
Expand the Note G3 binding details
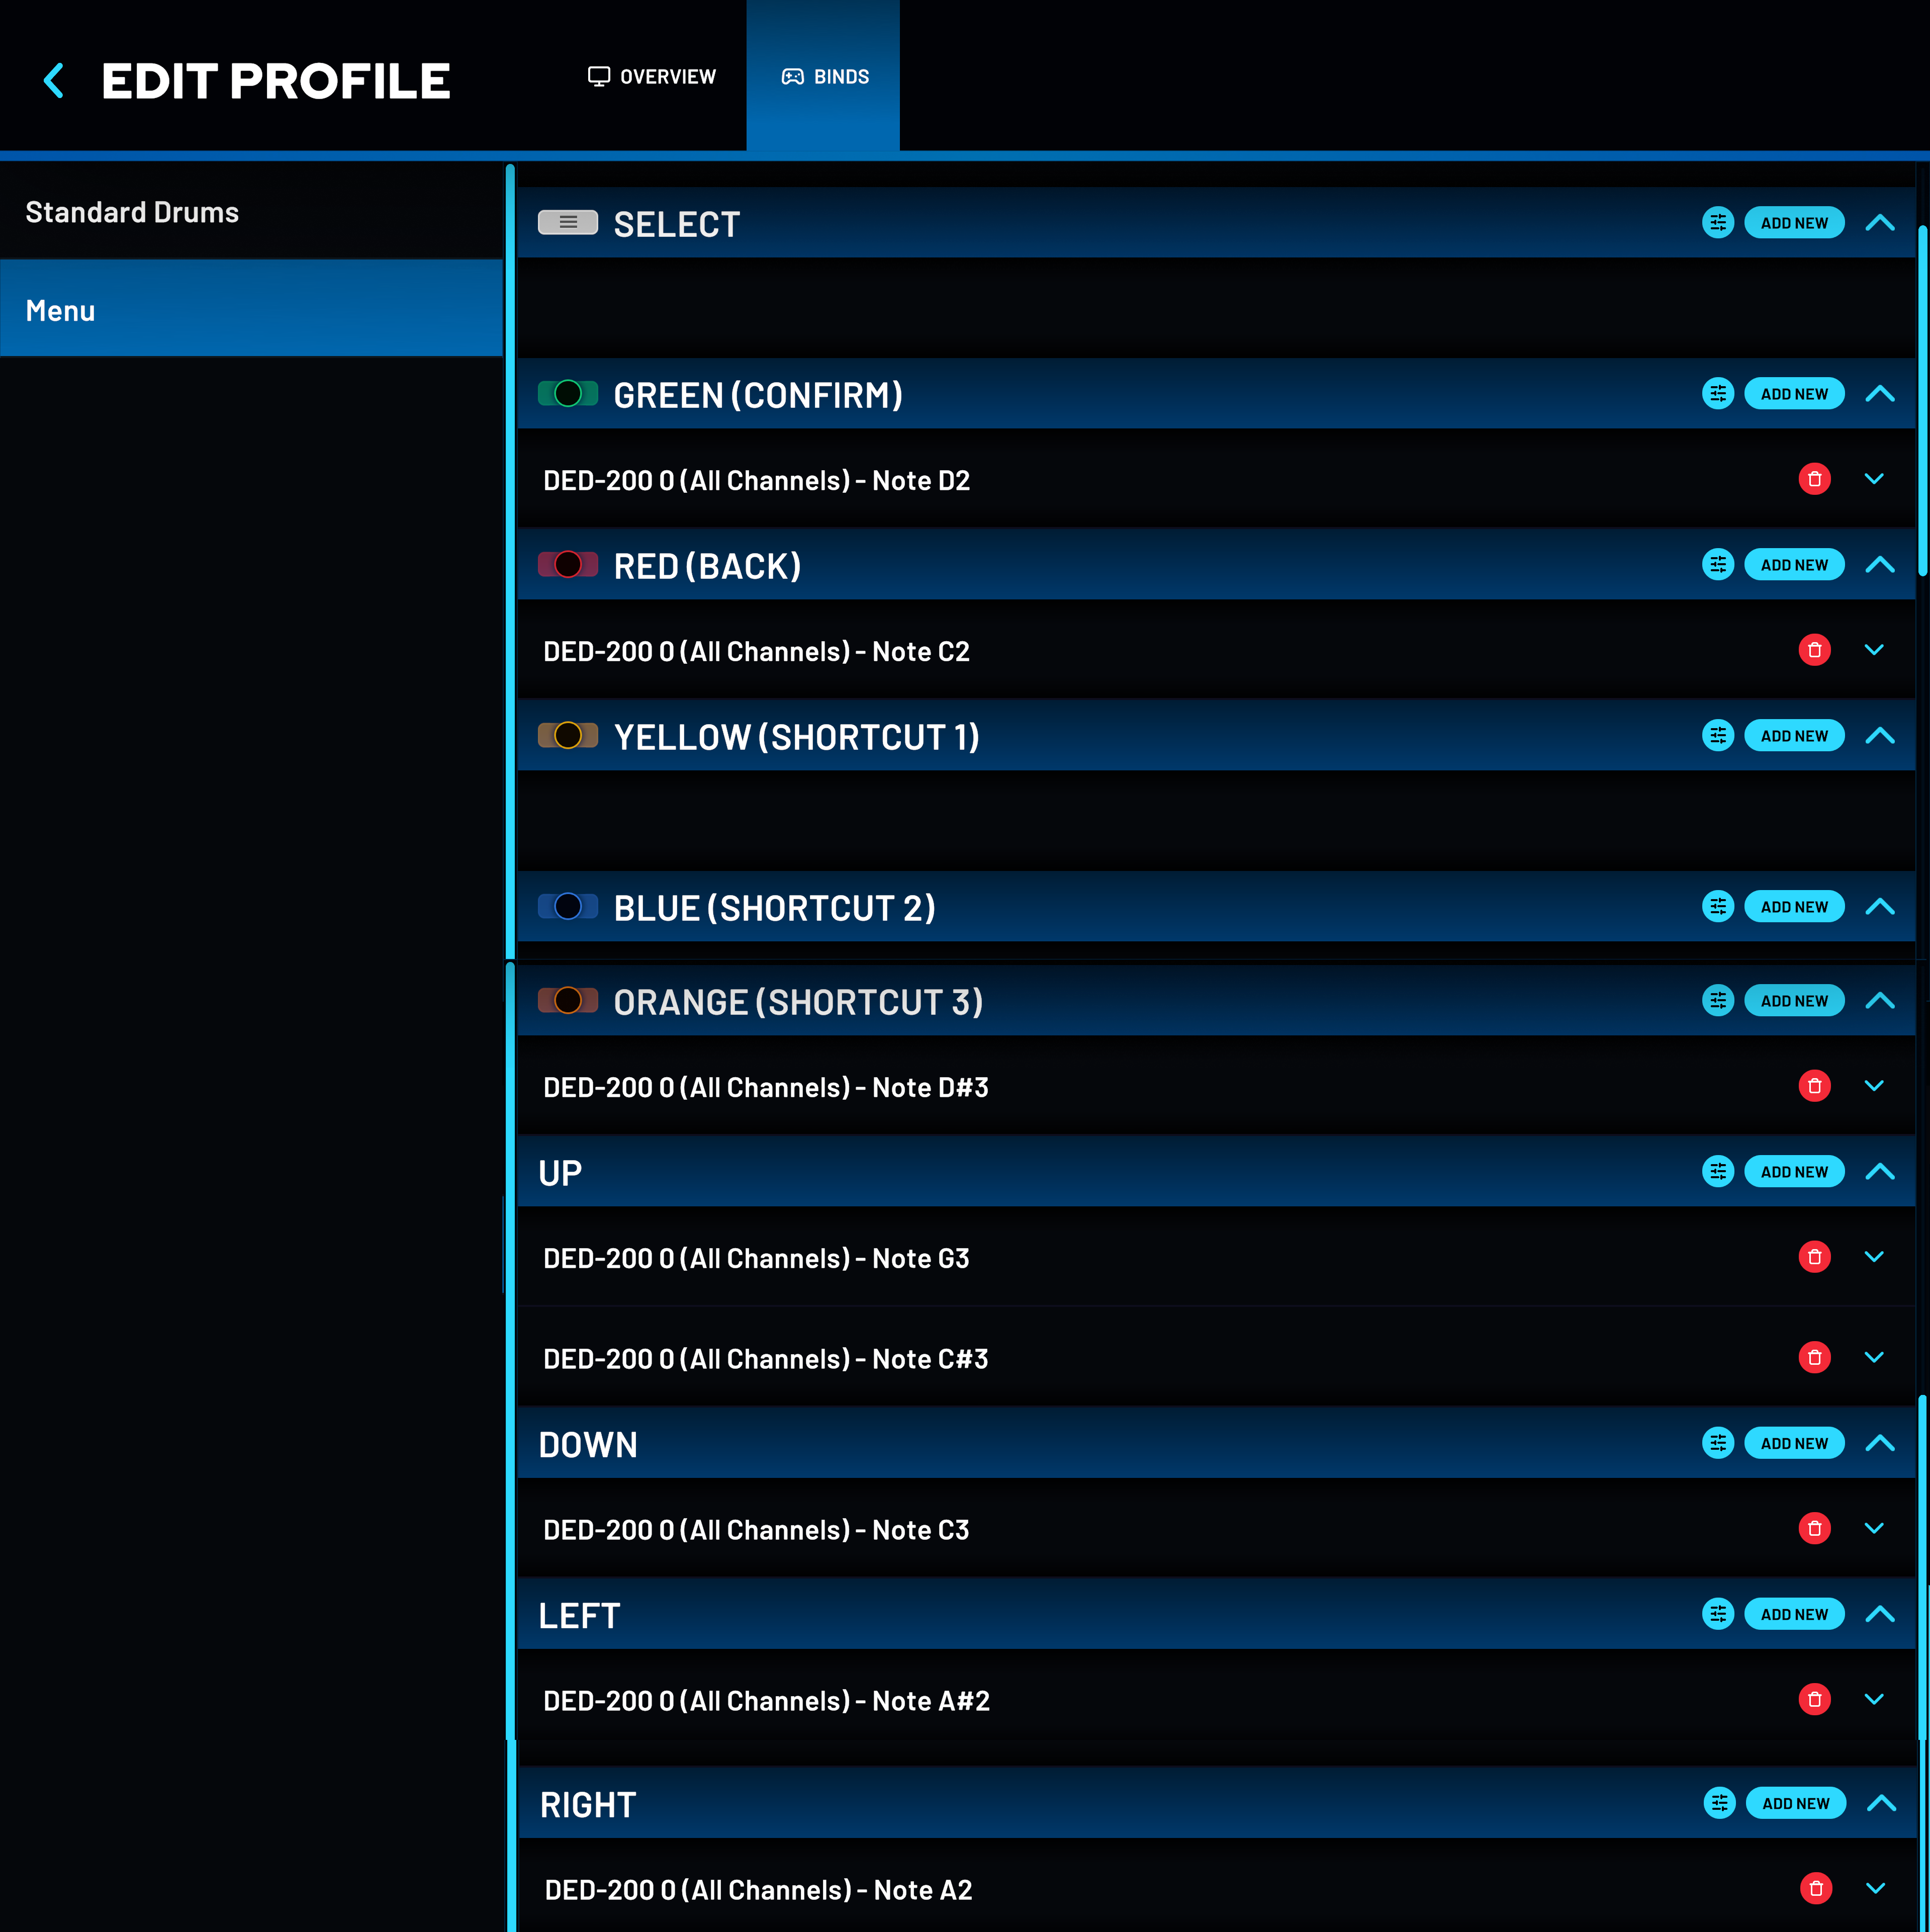tap(1874, 1257)
